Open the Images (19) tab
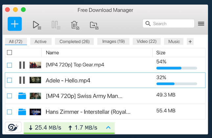 (113, 42)
